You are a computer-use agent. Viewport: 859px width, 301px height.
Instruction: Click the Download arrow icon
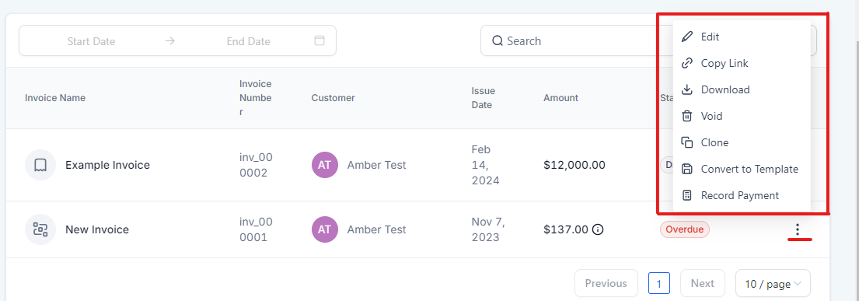click(686, 89)
